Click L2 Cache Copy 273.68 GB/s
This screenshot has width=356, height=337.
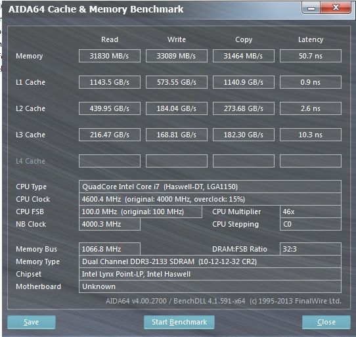coord(244,108)
